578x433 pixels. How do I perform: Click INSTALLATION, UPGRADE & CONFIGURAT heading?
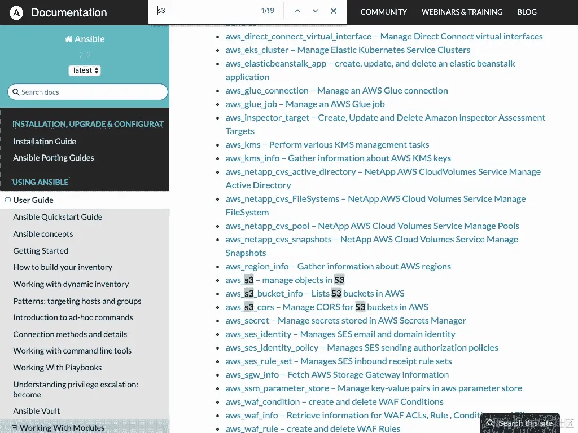point(88,125)
